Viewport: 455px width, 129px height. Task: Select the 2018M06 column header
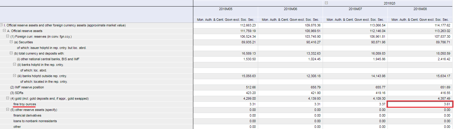pos(290,9)
